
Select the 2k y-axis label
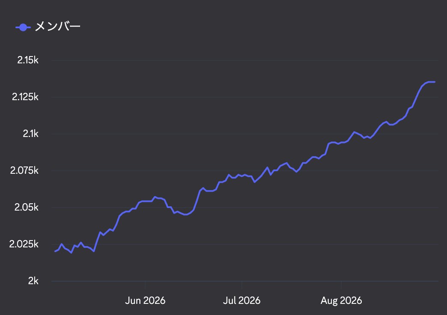click(33, 281)
